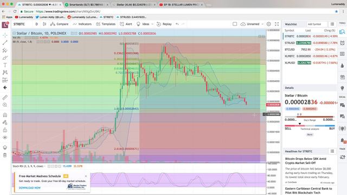Open the news panel icon
The height and width of the screenshot is (195, 347).
coord(342,54)
